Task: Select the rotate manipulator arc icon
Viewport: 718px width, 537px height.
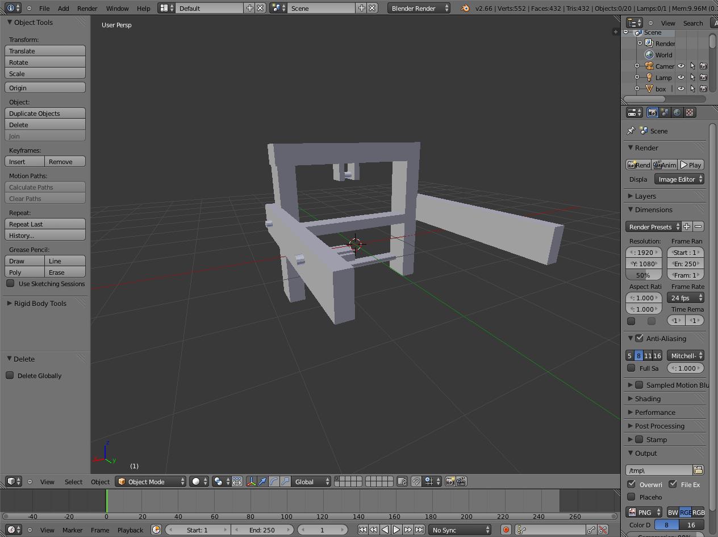Action: point(274,481)
